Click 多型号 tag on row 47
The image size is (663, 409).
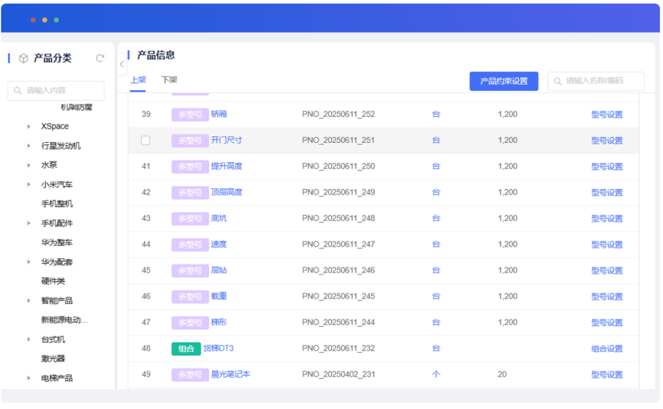190,323
